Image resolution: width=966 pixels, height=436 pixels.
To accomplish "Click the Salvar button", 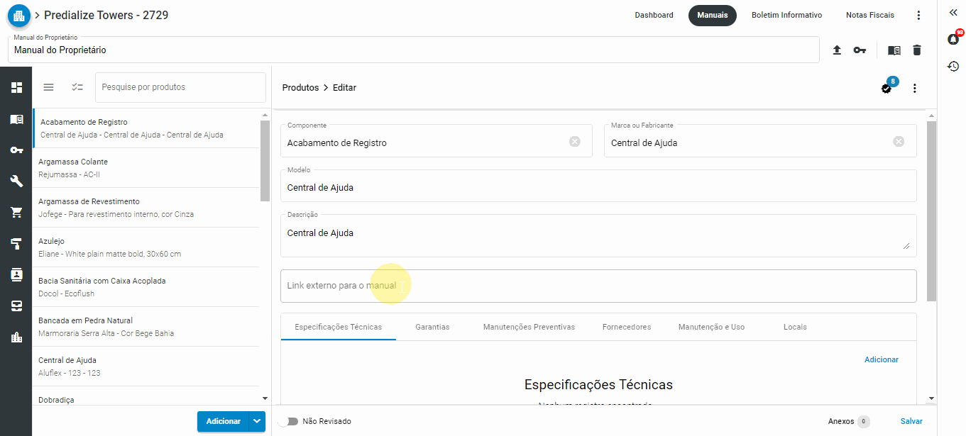I will pyautogui.click(x=911, y=421).
